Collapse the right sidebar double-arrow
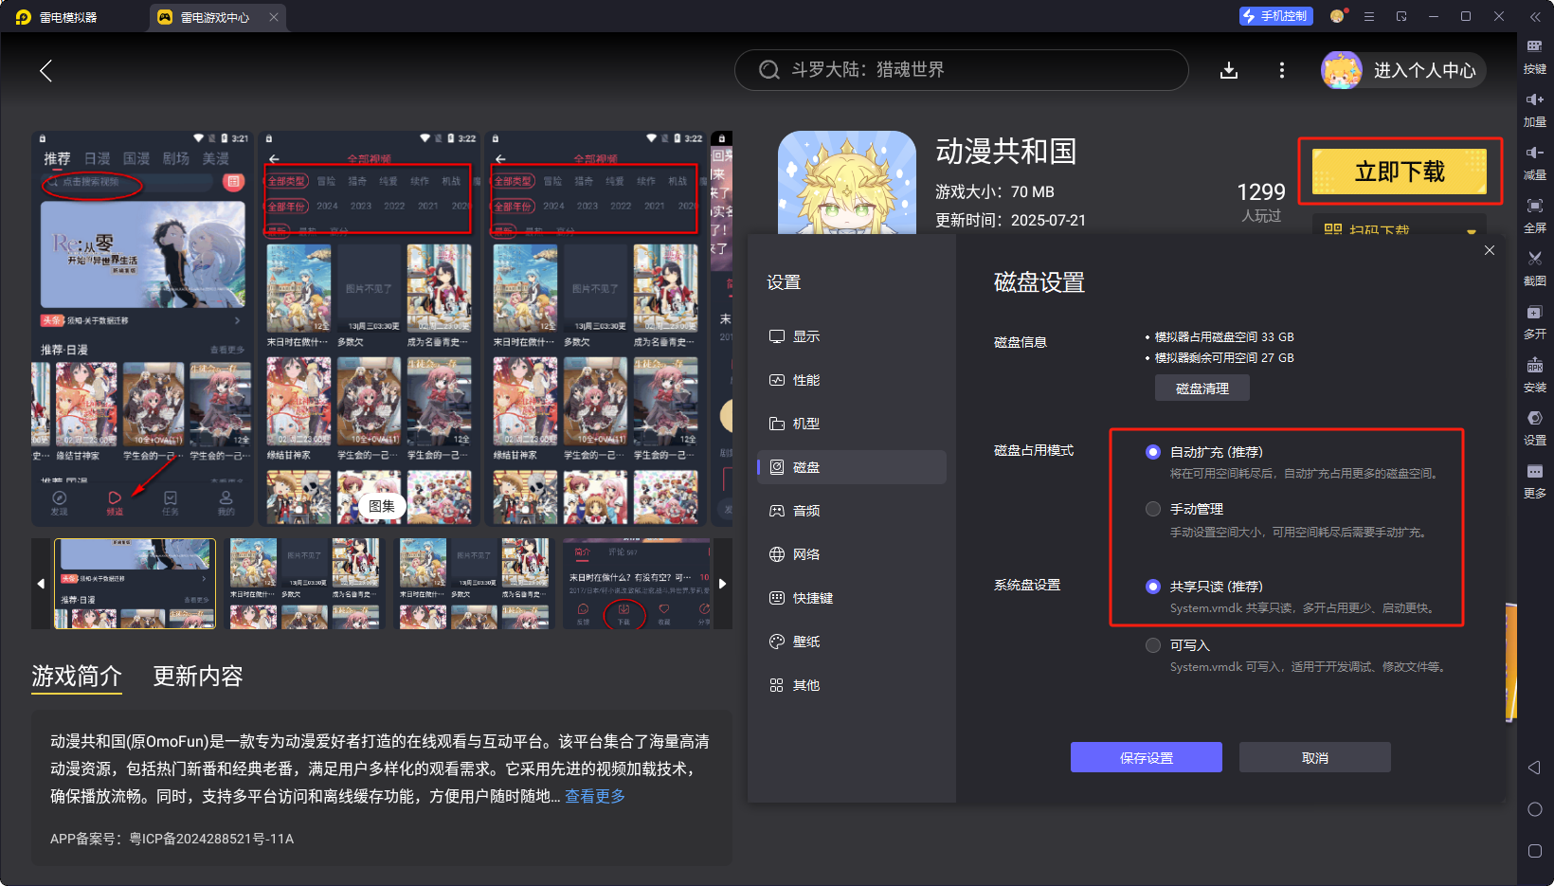This screenshot has height=886, width=1554. coord(1534,16)
